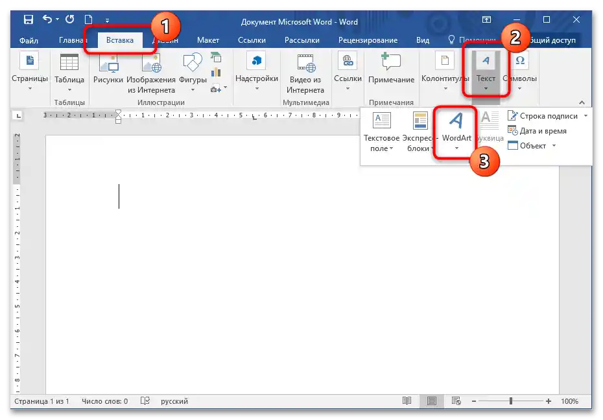Insert a table via Таблица button
Viewport: 603px width, 420px height.
click(x=69, y=73)
